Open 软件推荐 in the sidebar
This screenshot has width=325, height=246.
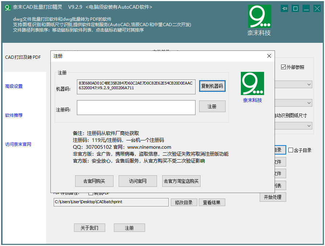point(14,115)
